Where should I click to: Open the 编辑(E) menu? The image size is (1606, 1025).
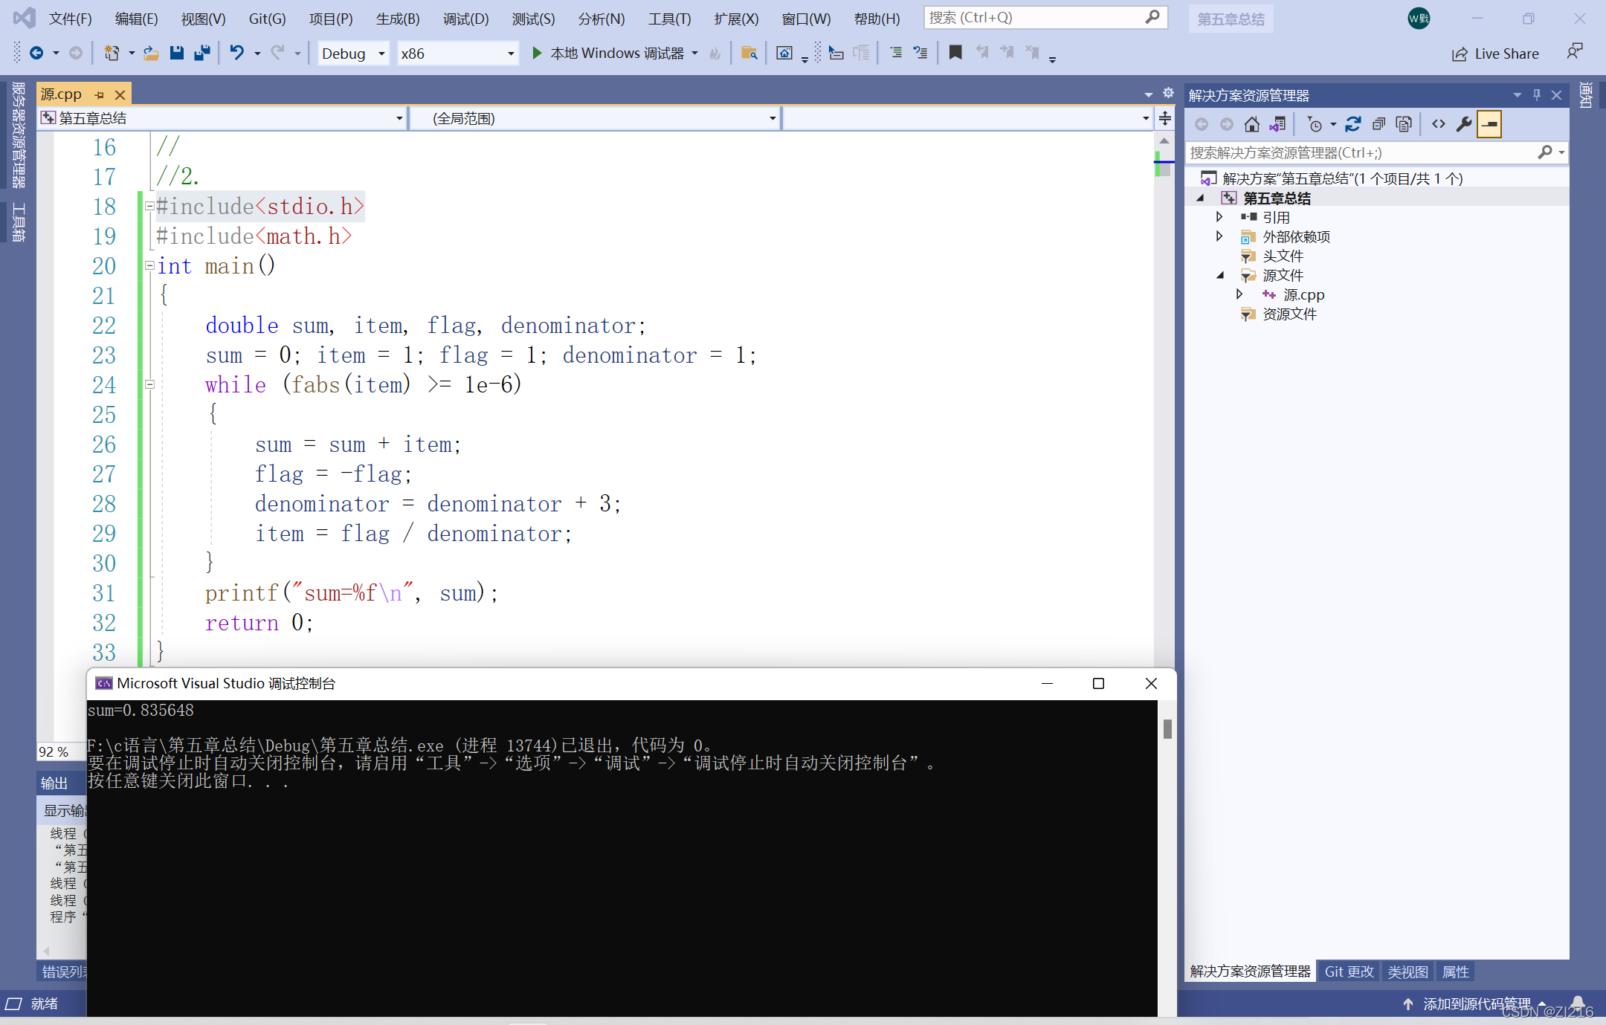(x=137, y=19)
